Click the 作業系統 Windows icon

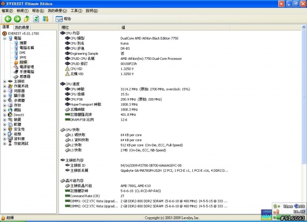[x=10, y=86]
